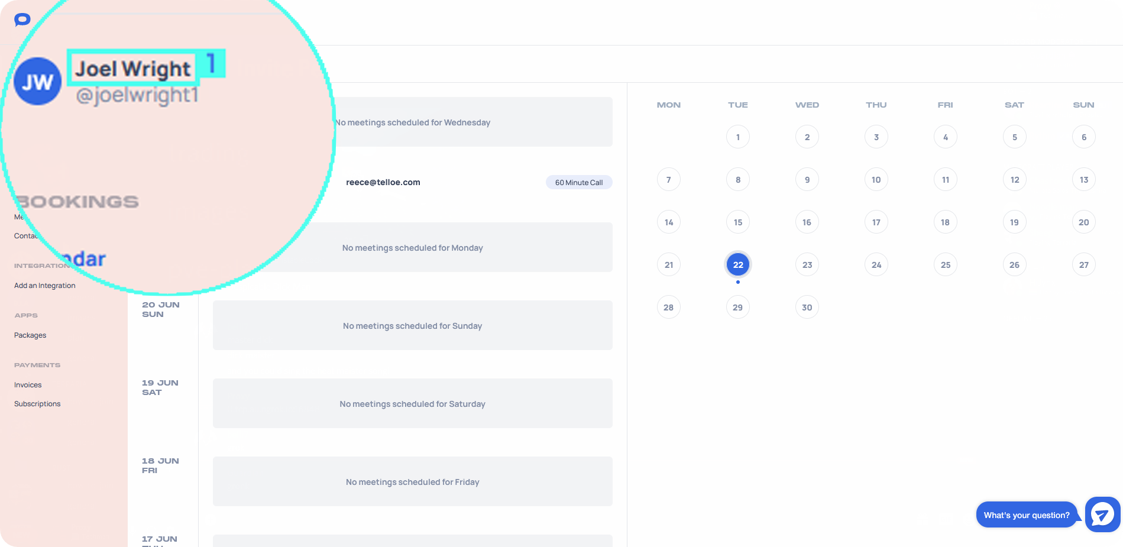The height and width of the screenshot is (547, 1123).
Task: Open the Add an Integration link
Action: [45, 286]
